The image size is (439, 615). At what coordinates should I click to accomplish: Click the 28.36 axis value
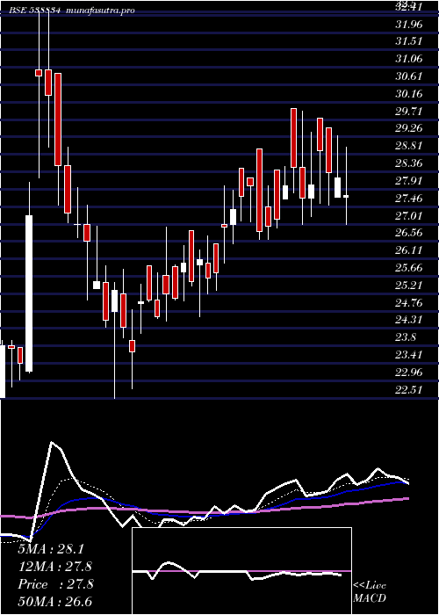pos(409,163)
